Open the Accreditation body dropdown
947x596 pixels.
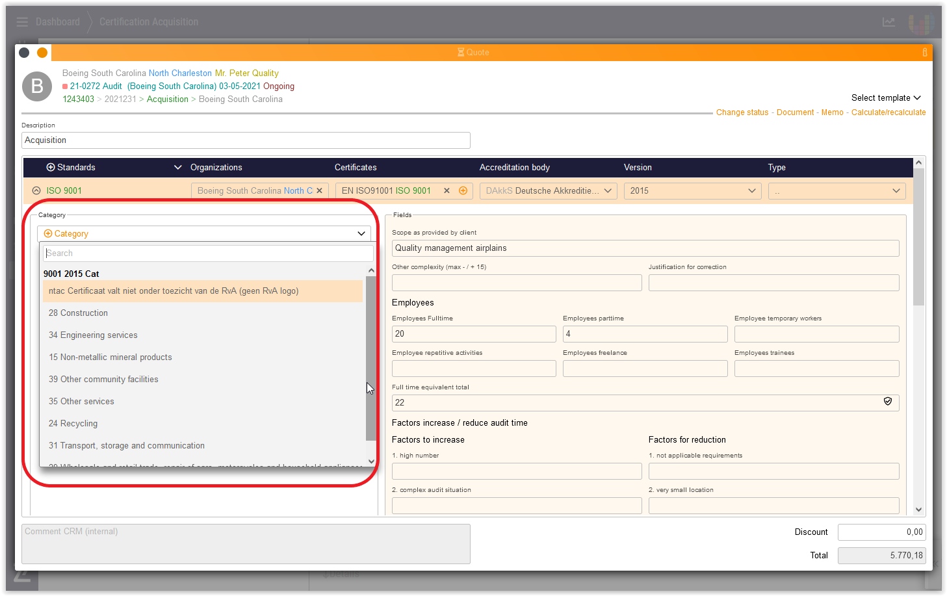pos(548,191)
